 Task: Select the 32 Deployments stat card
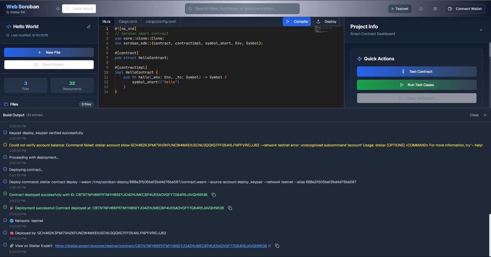point(72,85)
